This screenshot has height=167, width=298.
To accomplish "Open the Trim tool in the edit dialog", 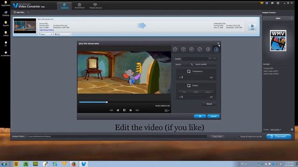I will pos(175,50).
